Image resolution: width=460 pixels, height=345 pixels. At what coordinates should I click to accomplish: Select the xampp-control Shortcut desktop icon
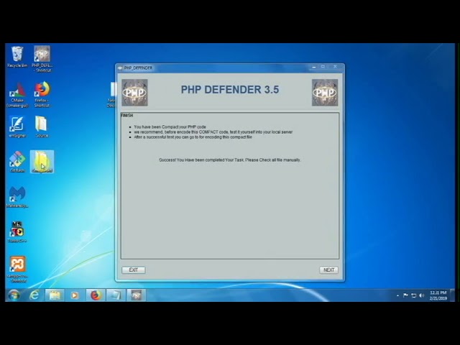[17, 270]
